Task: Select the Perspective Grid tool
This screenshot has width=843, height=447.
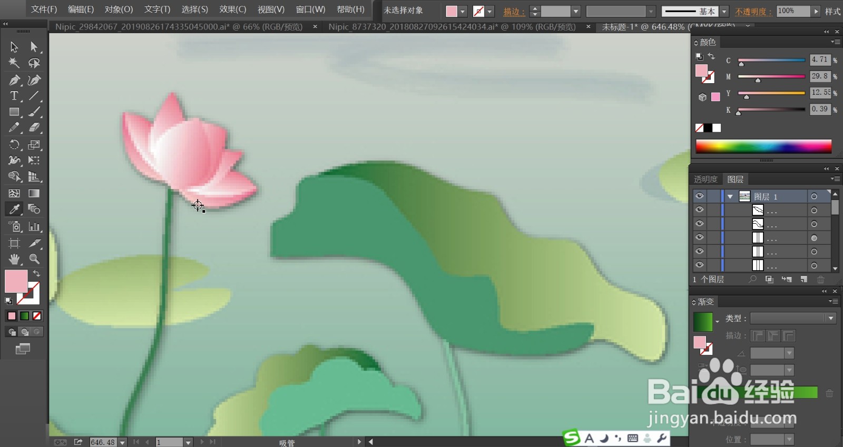Action: [34, 176]
